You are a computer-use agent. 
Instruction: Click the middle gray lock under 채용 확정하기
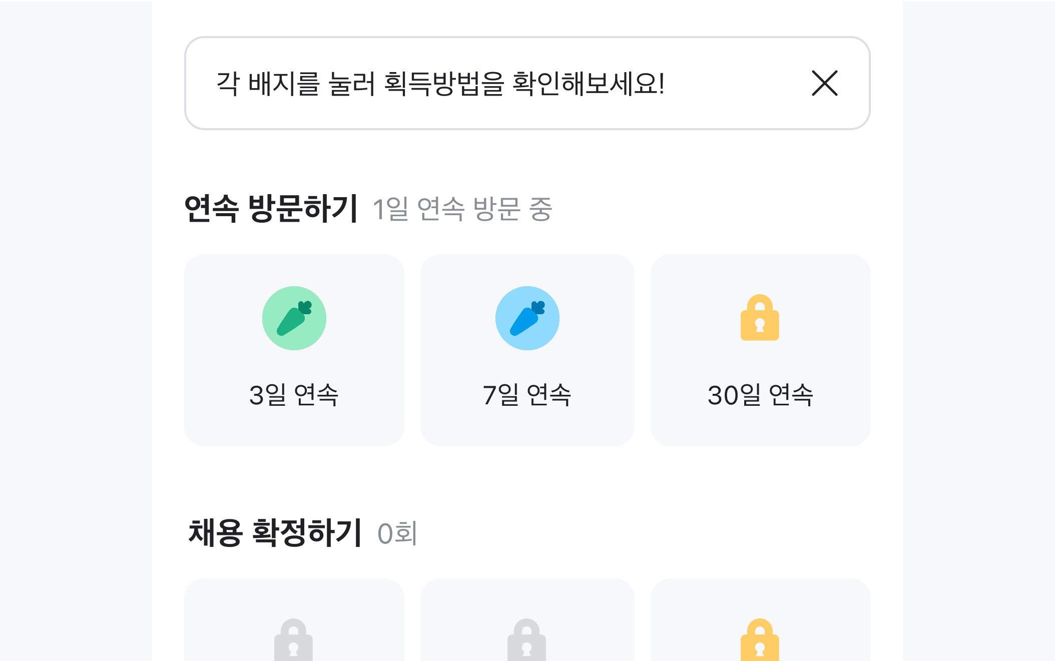pos(526,641)
